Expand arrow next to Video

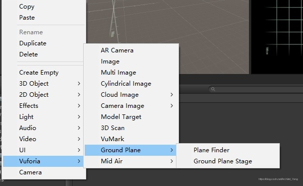tap(79, 139)
